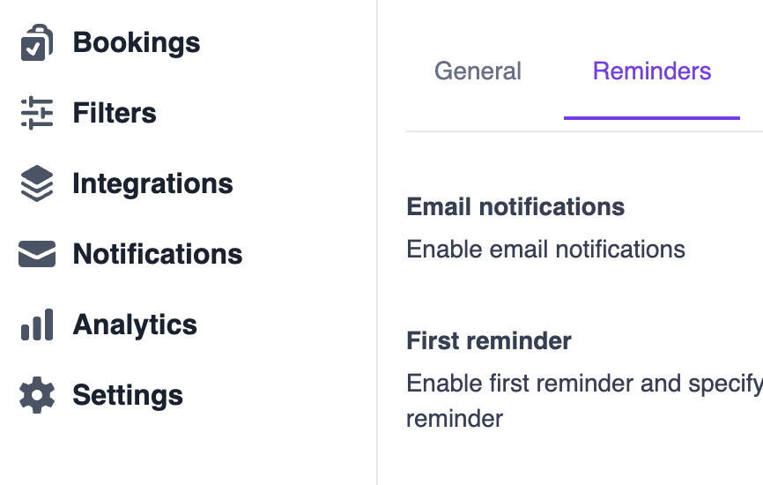Screen dimensions: 763x485
Task: Click the Settings gear icon
Action: [36, 395]
